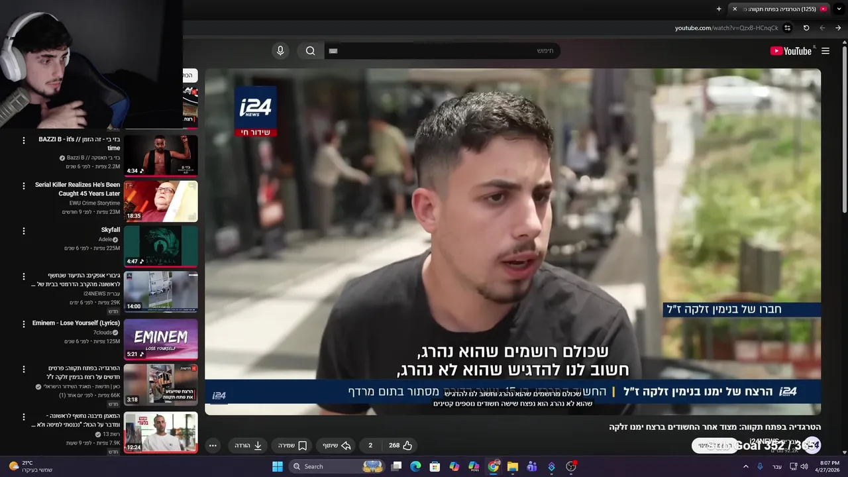The height and width of the screenshot is (477, 848).
Task: Open the Windows Start menu
Action: point(278,466)
